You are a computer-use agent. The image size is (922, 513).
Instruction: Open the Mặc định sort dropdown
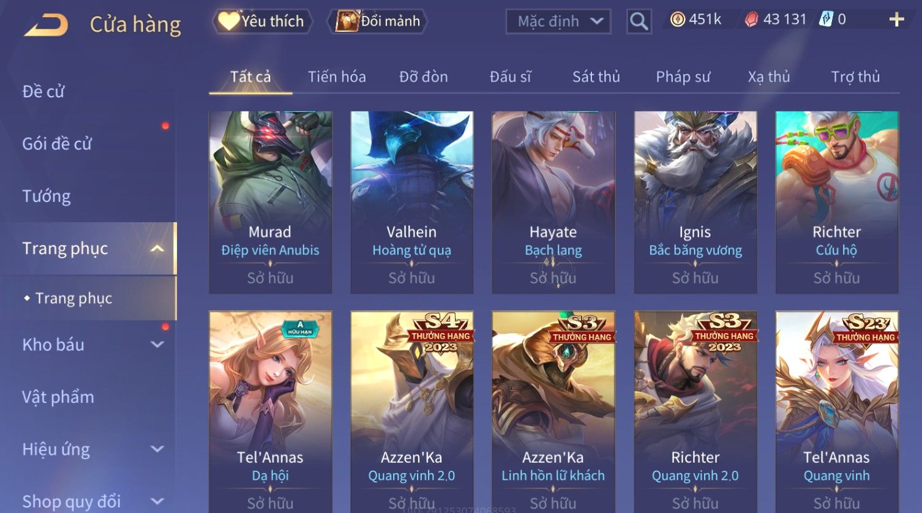coord(558,21)
